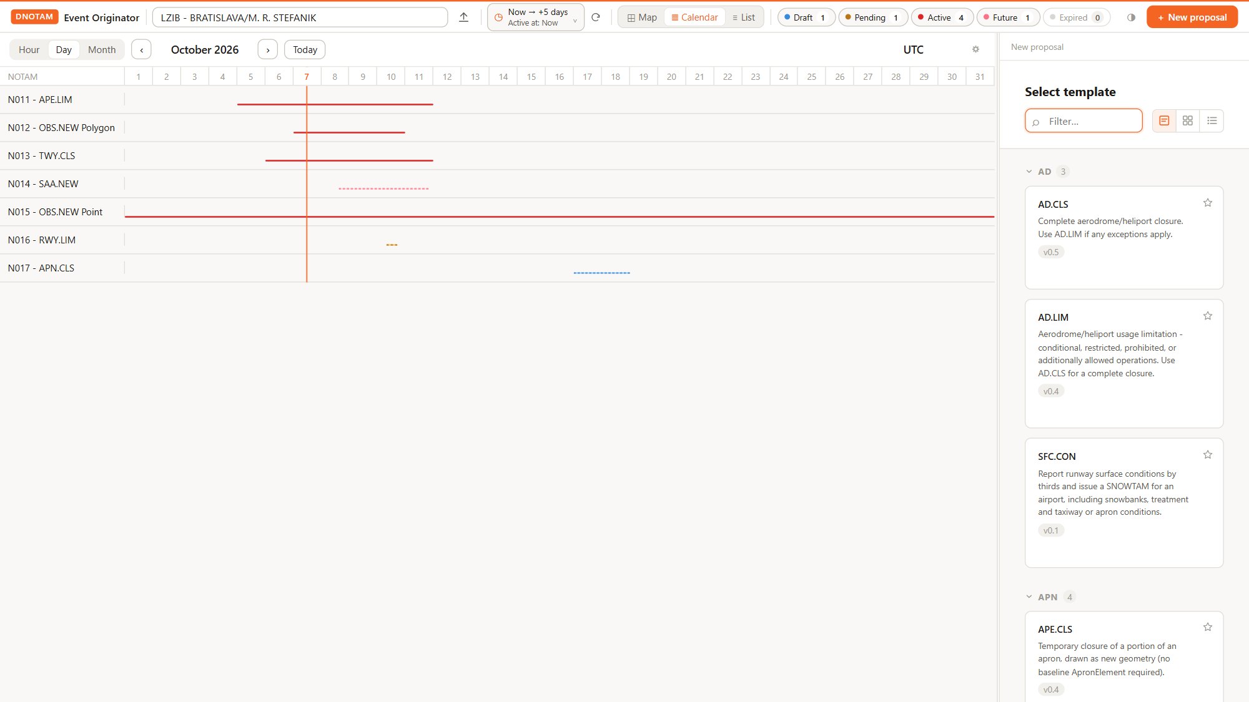The width and height of the screenshot is (1249, 702).
Task: Click day 31 in the calendar header
Action: pos(980,77)
